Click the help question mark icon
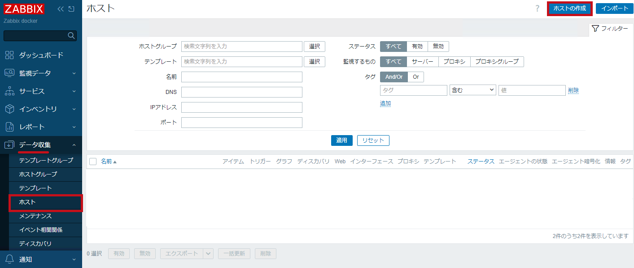The width and height of the screenshot is (634, 268). coord(538,9)
